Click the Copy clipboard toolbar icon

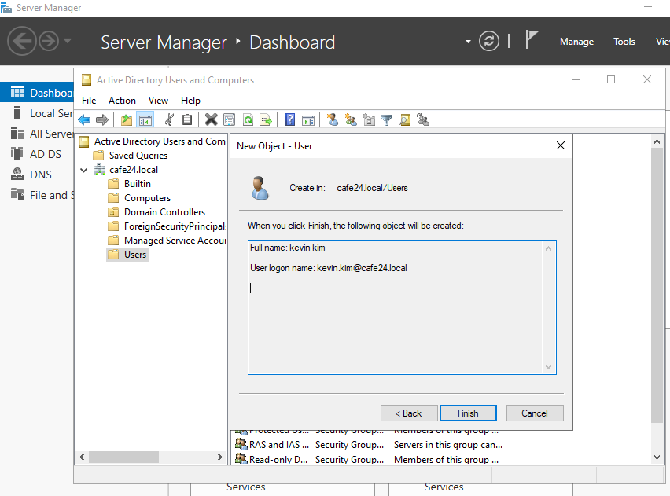[x=187, y=119]
